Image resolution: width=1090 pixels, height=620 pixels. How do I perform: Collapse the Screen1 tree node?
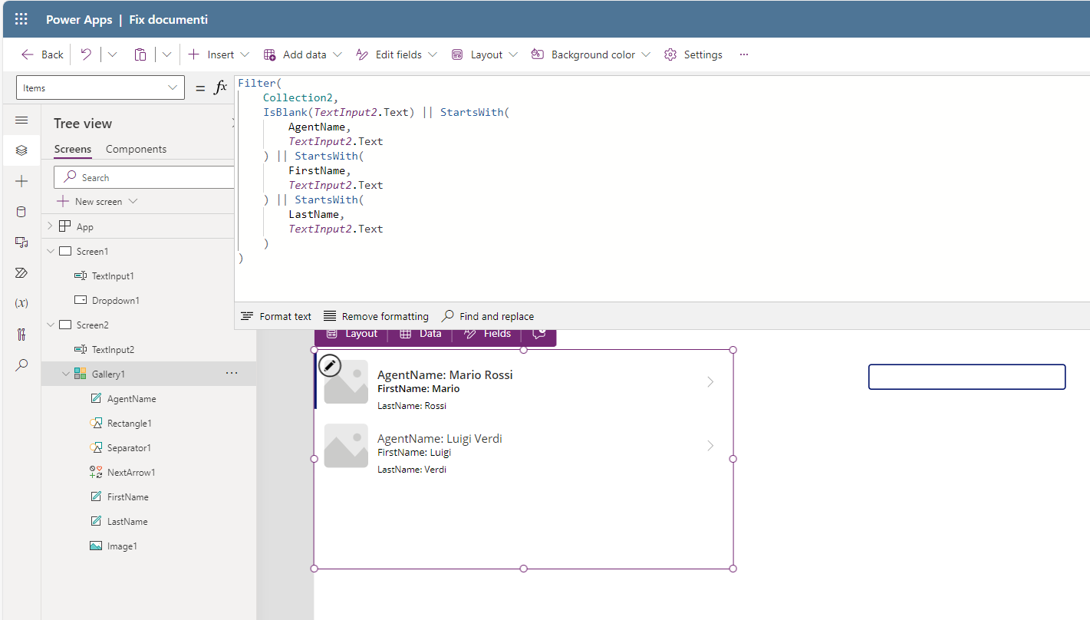[x=50, y=251]
